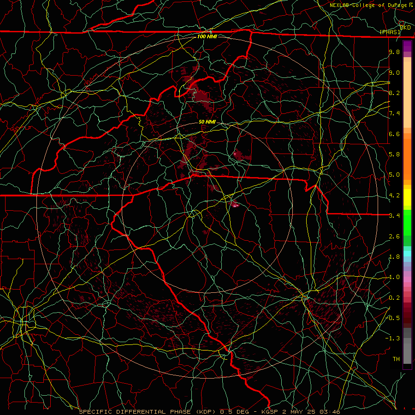The height and width of the screenshot is (415, 415).
Task: Click the NEXLAB-College of DuPage credit text
Action: pyautogui.click(x=371, y=5)
